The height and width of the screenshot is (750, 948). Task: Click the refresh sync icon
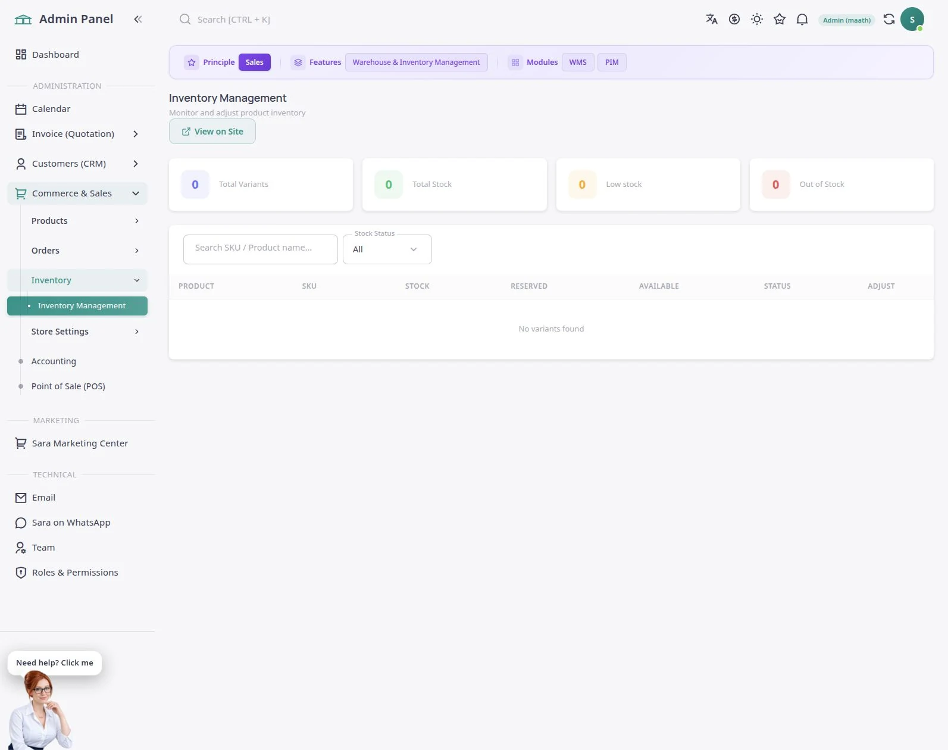coord(889,19)
